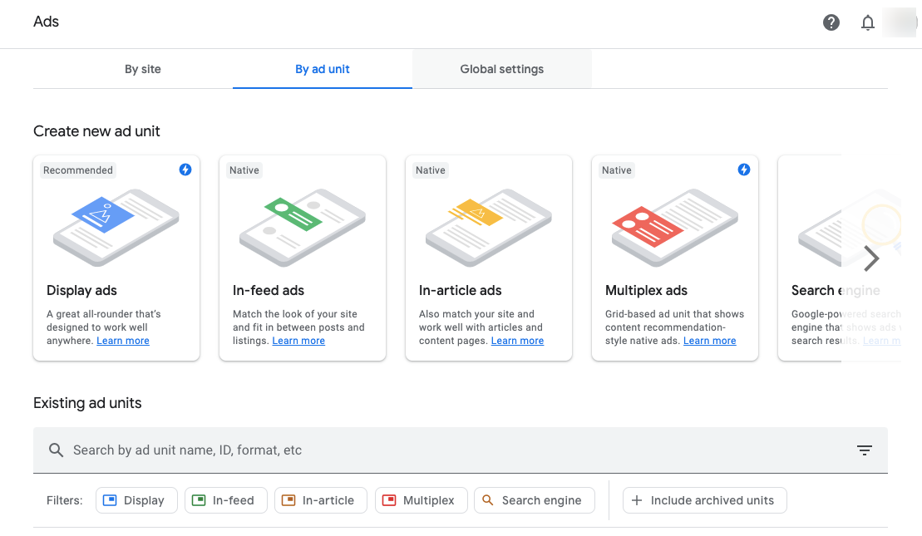Screen dimensions: 922x536
Task: Toggle the Display filter chip
Action: 136,499
